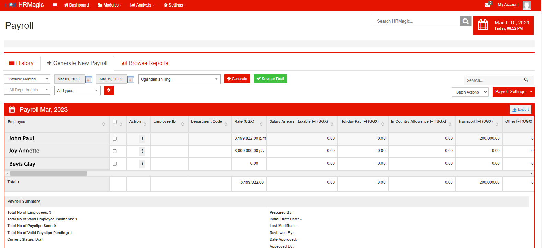Sort table by Employee column arrows

click(104, 124)
